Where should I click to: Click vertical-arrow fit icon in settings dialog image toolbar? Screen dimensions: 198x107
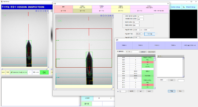pos(103,16)
